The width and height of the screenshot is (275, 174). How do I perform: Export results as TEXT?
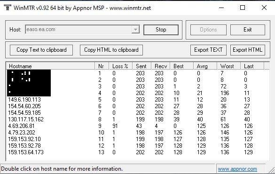click(x=208, y=50)
